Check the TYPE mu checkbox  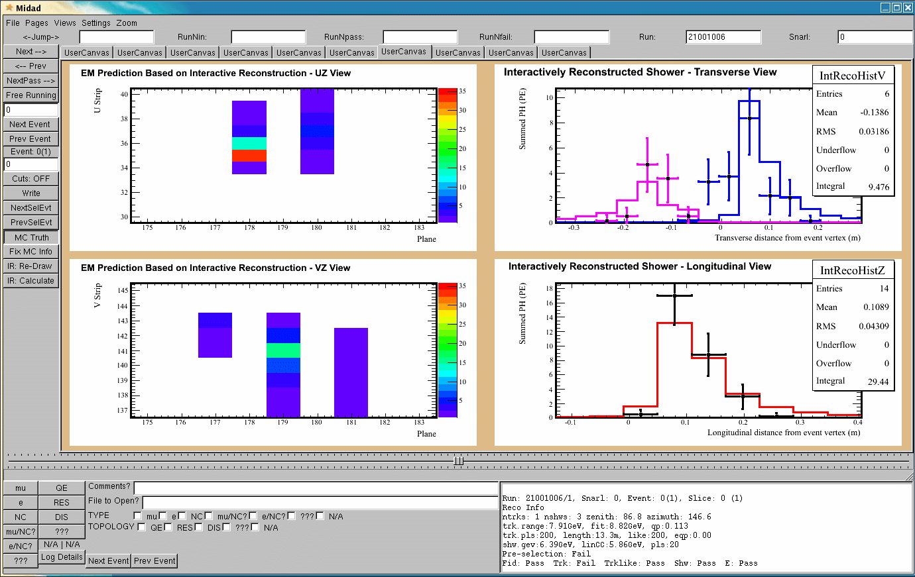[x=138, y=516]
